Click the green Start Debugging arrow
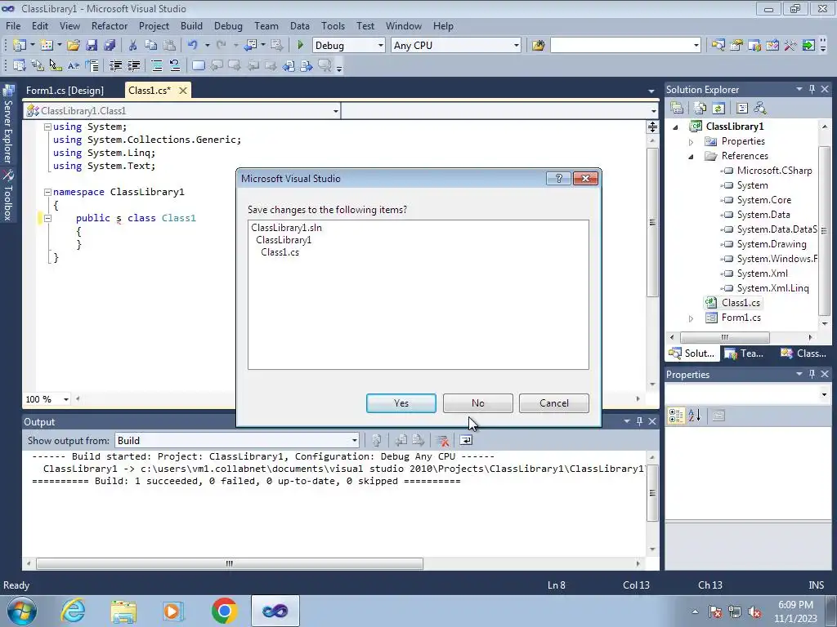This screenshot has width=837, height=627. pos(300,46)
